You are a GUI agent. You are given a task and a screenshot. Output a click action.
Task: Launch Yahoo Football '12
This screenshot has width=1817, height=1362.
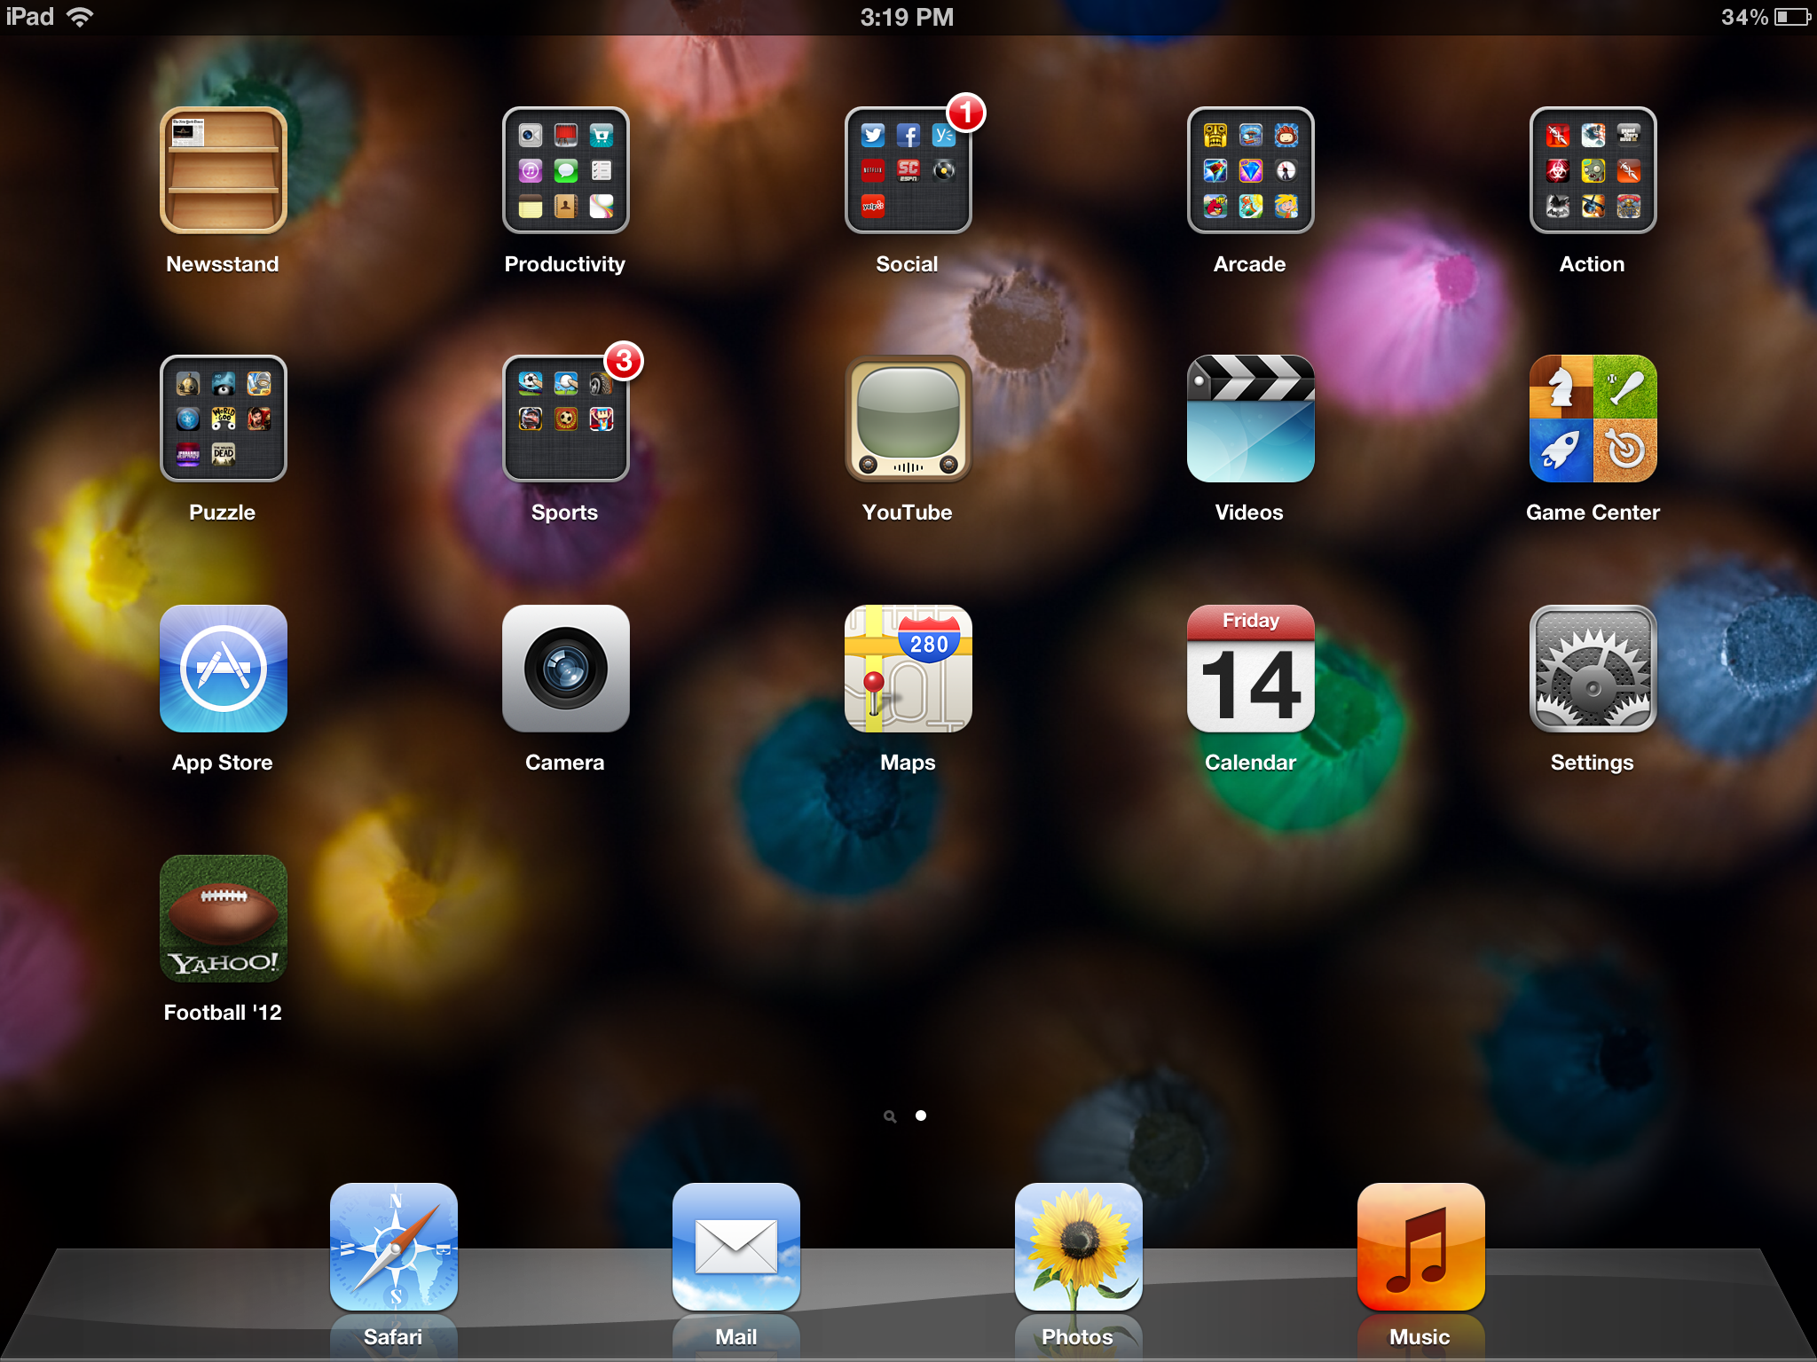click(224, 919)
